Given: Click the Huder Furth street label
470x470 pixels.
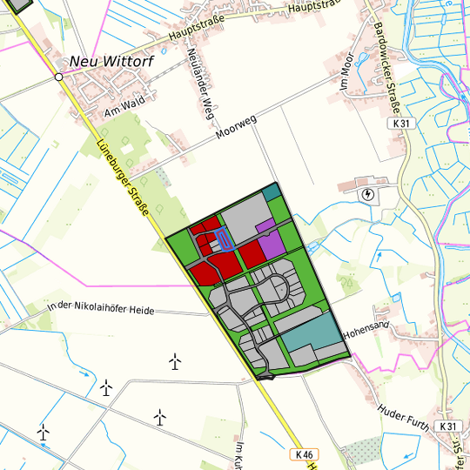Looking at the screenshot, I should click(403, 418).
